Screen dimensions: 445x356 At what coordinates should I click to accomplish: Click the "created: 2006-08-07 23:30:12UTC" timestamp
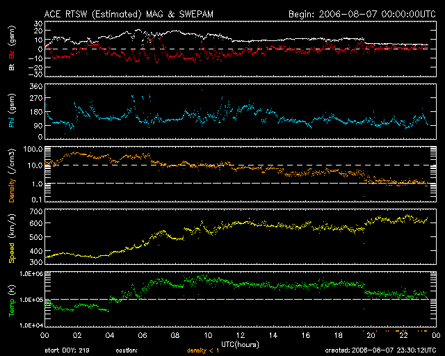pos(380,350)
